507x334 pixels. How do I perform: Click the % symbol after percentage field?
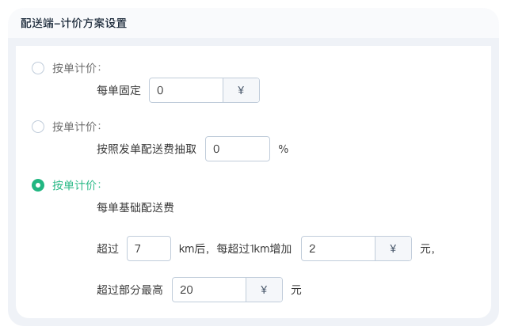click(x=283, y=149)
